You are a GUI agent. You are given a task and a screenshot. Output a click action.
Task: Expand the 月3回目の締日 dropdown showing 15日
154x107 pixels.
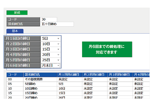pos(51,49)
